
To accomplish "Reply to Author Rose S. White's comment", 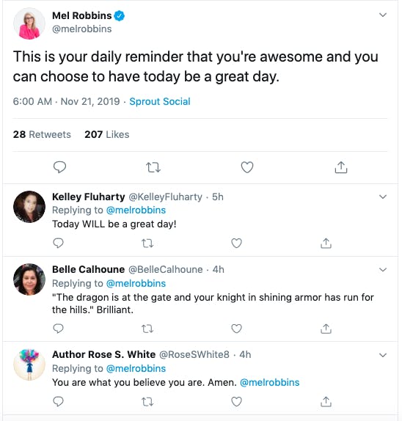I will point(58,402).
